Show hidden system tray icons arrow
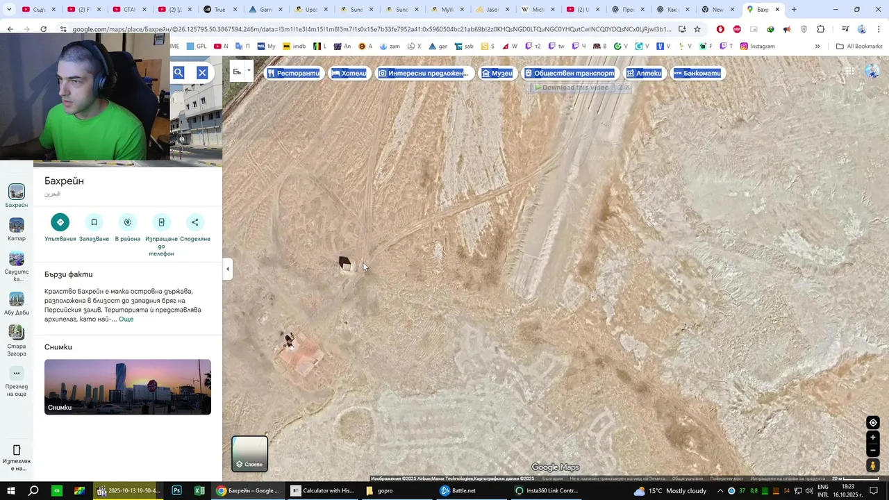Screen dimensions: 889x500 click(720, 491)
